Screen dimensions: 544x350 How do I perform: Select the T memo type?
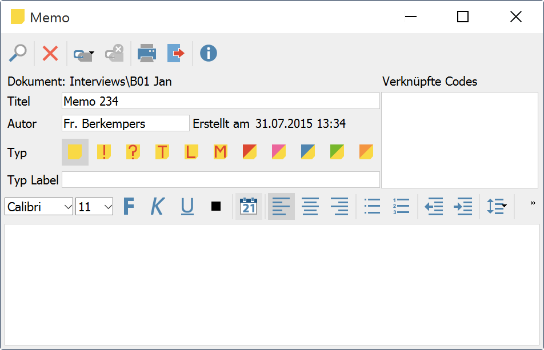click(x=162, y=152)
